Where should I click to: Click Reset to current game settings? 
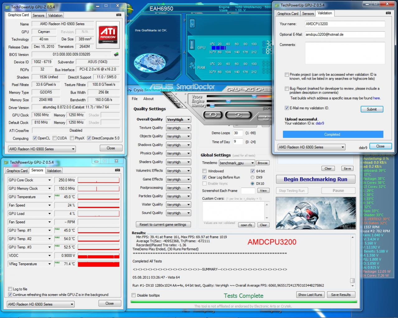coord(163,224)
